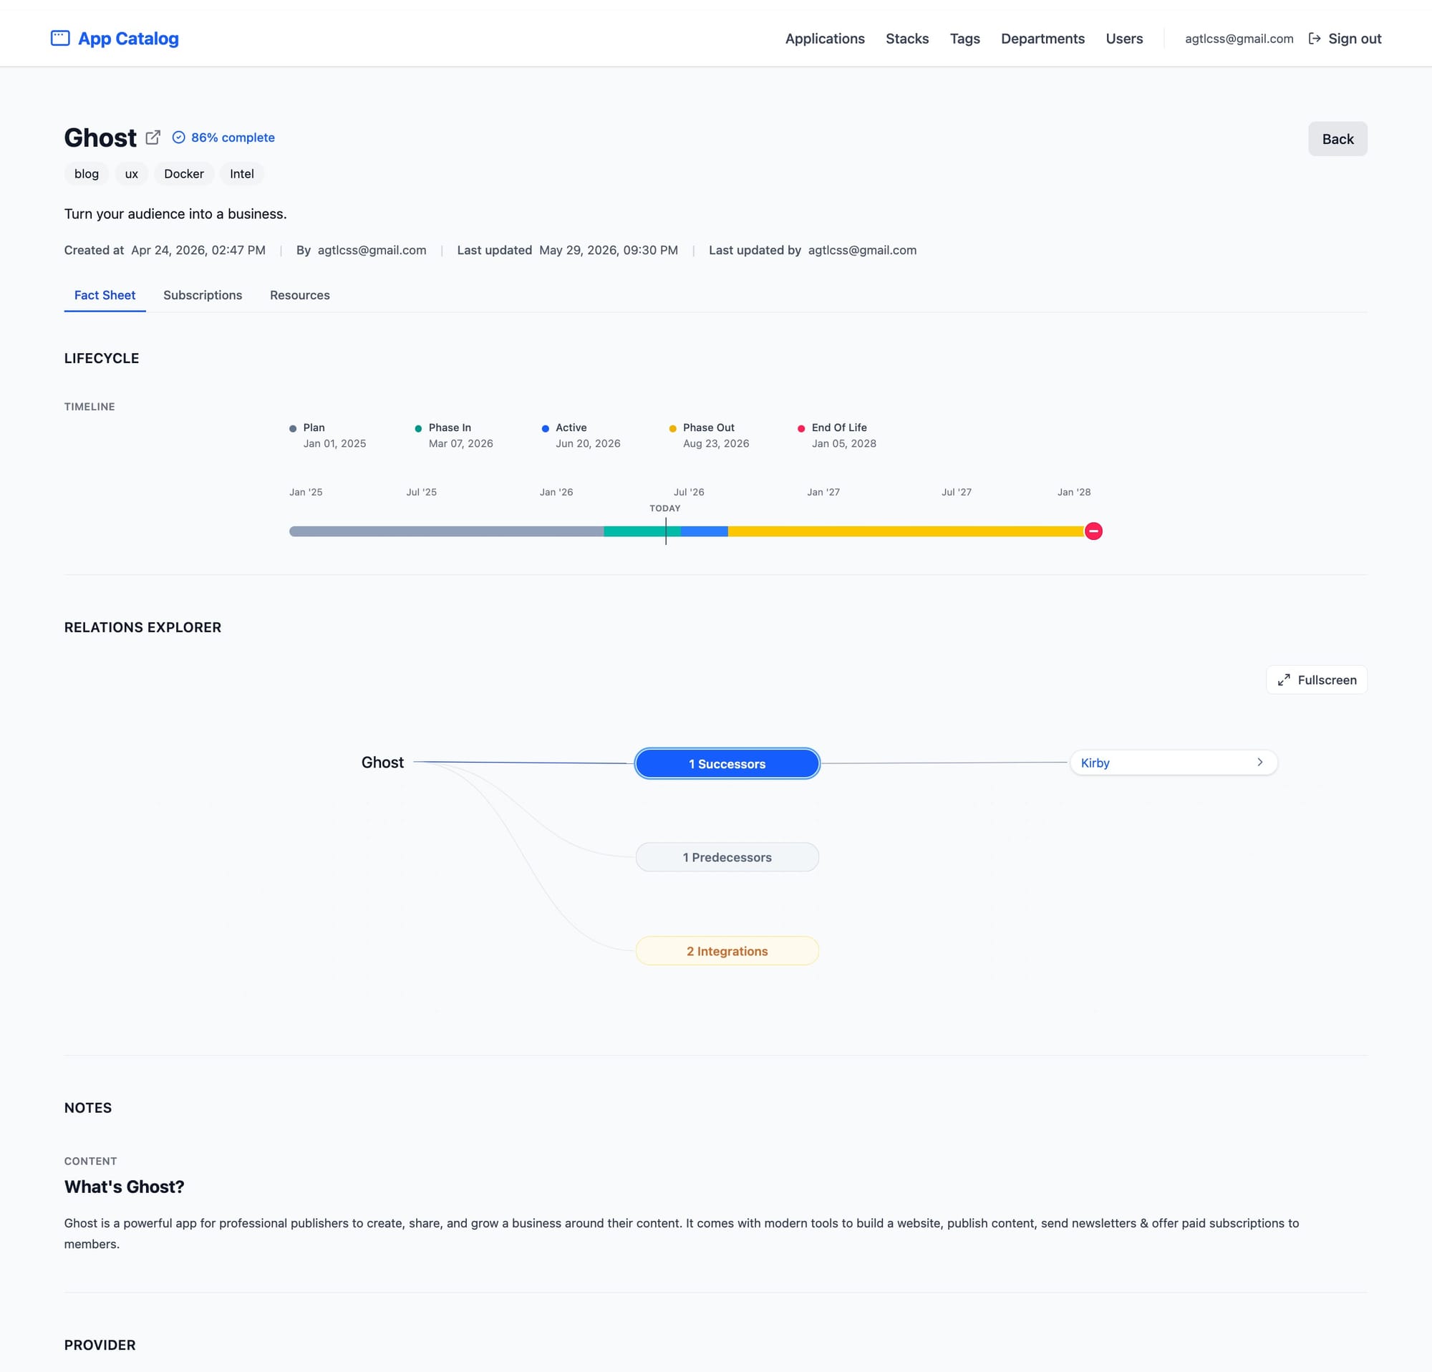Navigate to Departments
This screenshot has height=1372, width=1432.
click(x=1042, y=39)
